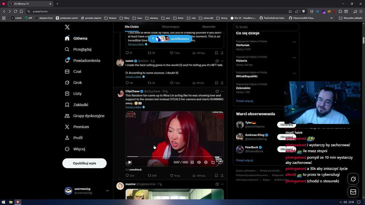This screenshot has width=365, height=205.
Task: Bookmark the top post with 142 tys. views
Action: point(216,53)
